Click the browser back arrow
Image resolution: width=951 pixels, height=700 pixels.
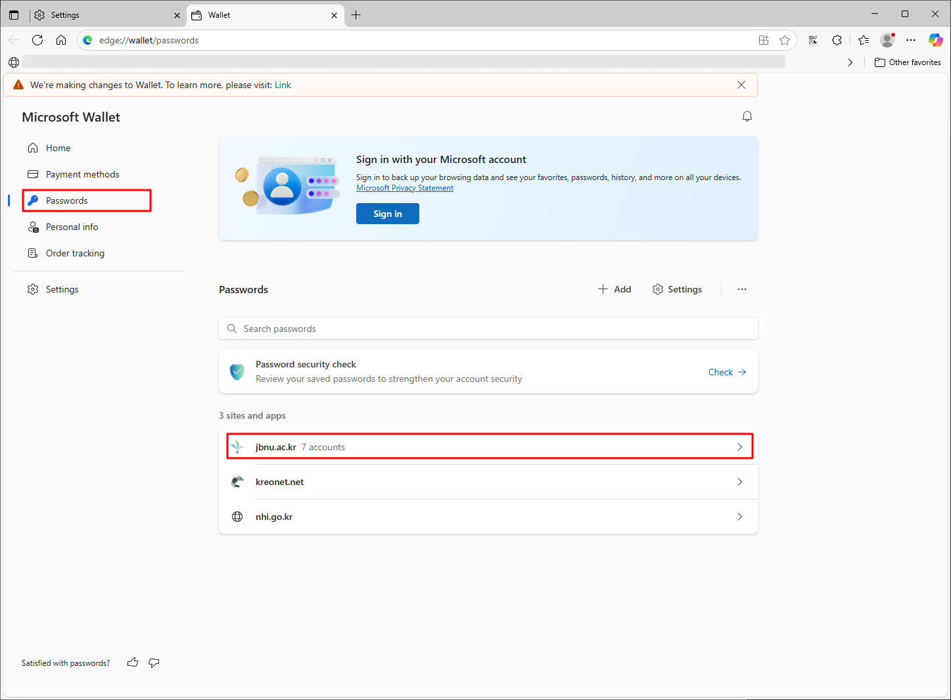coord(14,40)
